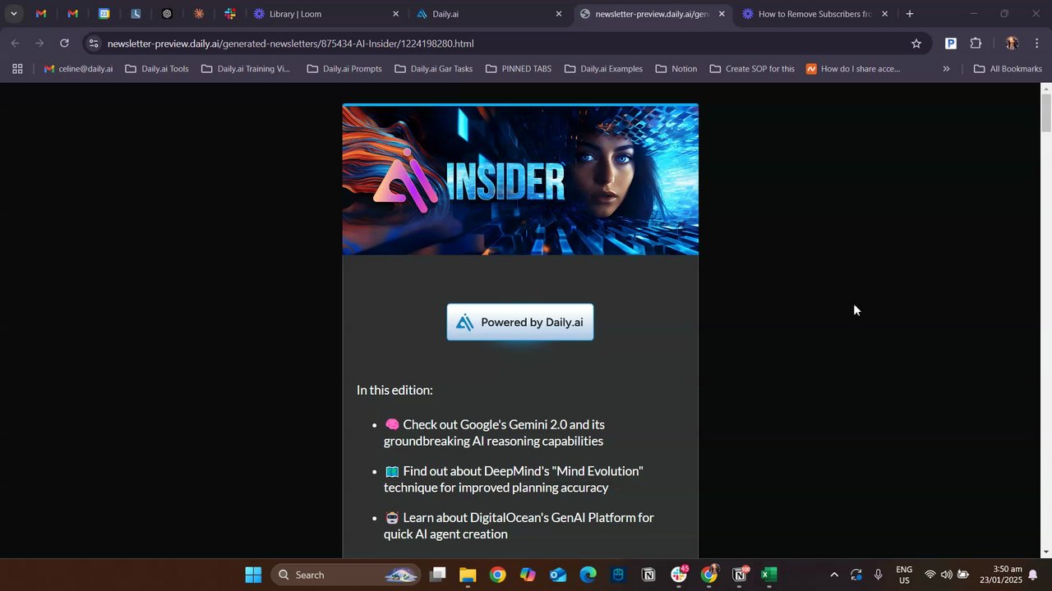The height and width of the screenshot is (591, 1052).
Task: Open the Daily.ai Prompts bookmark folder
Action: click(344, 69)
